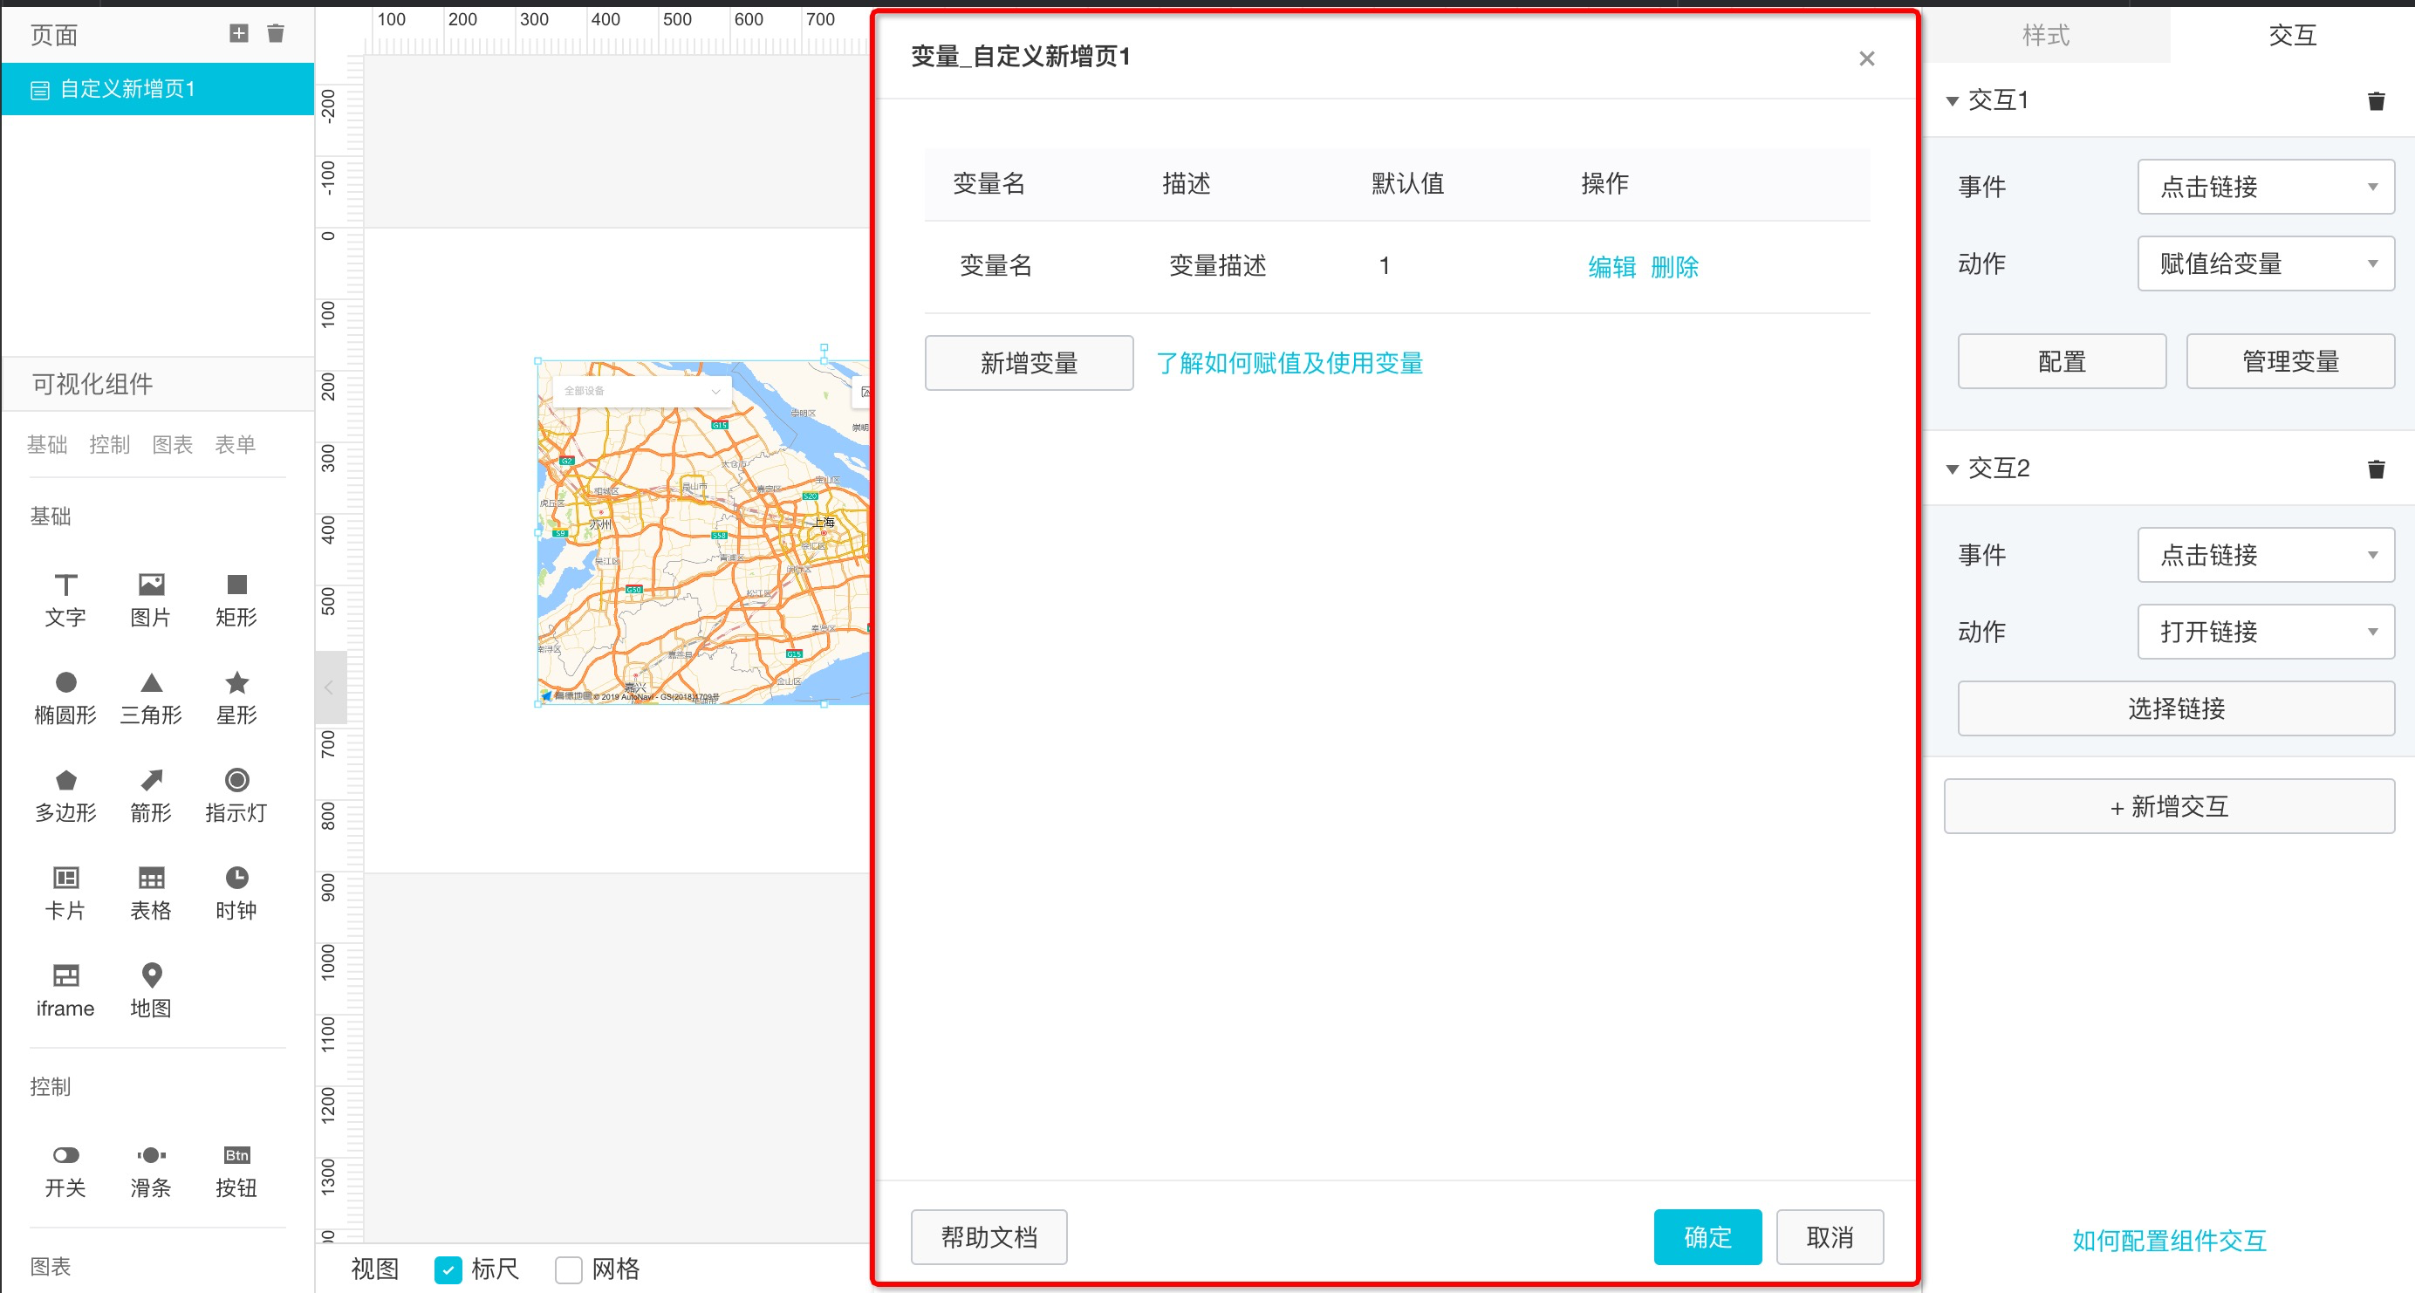Screen dimensions: 2415x1293
Task: Open the 表单 component category tab
Action: (x=236, y=444)
